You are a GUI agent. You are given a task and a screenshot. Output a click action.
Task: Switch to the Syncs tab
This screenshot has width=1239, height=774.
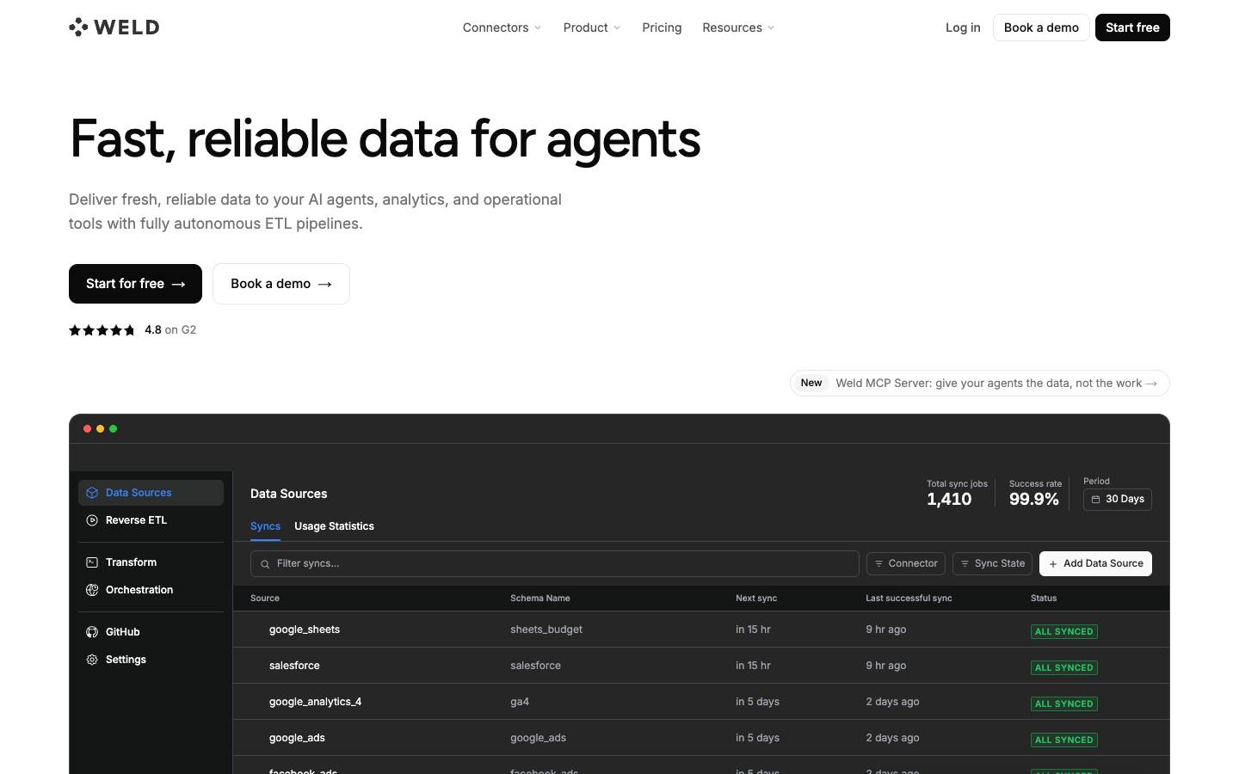click(x=265, y=526)
